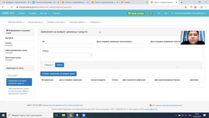Reload the current page
Screen dimensions: 209x118
12,7
